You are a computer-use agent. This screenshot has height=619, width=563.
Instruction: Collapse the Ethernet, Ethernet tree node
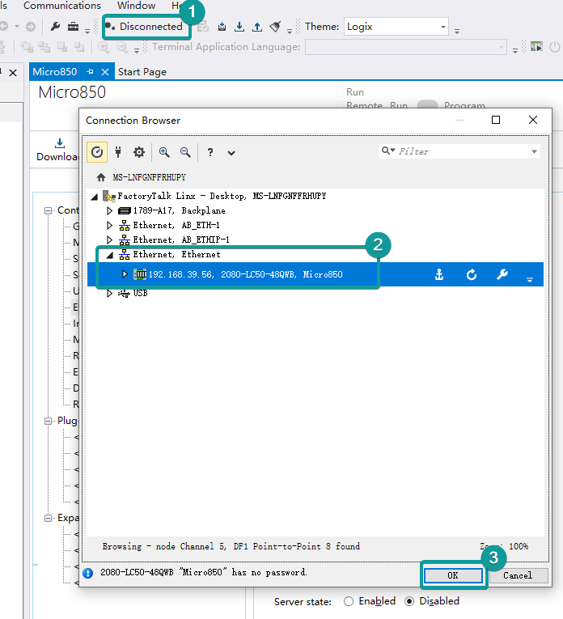[110, 254]
